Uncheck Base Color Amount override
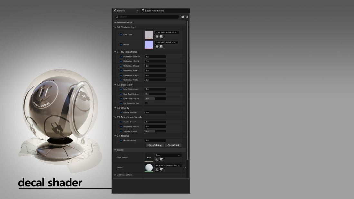Image resolution: width=354 pixels, height=199 pixels. pos(121,89)
